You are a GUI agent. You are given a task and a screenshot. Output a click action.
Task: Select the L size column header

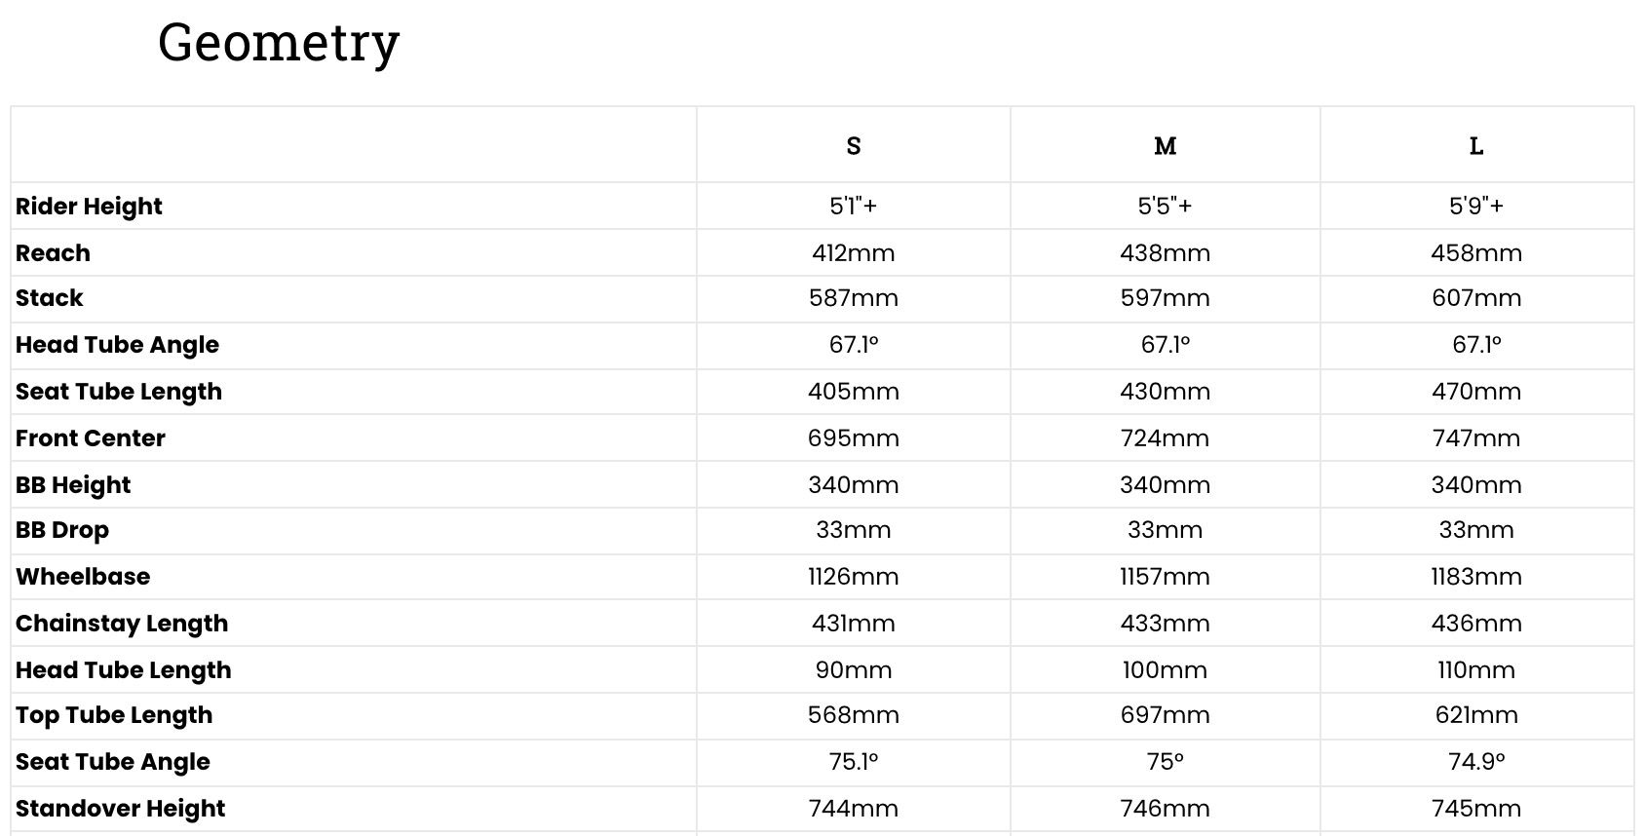point(1476,146)
